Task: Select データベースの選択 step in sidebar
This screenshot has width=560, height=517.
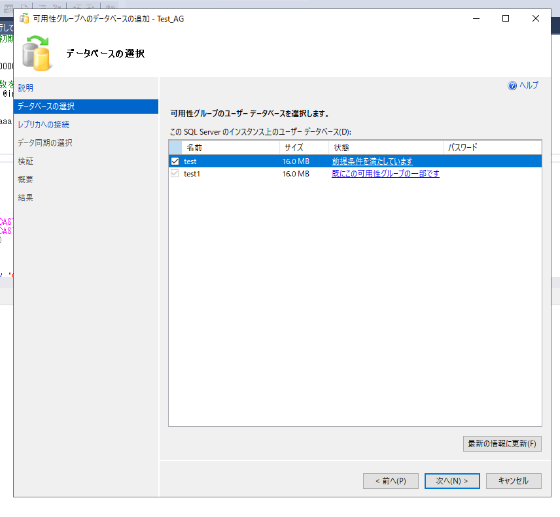Action: pos(86,107)
